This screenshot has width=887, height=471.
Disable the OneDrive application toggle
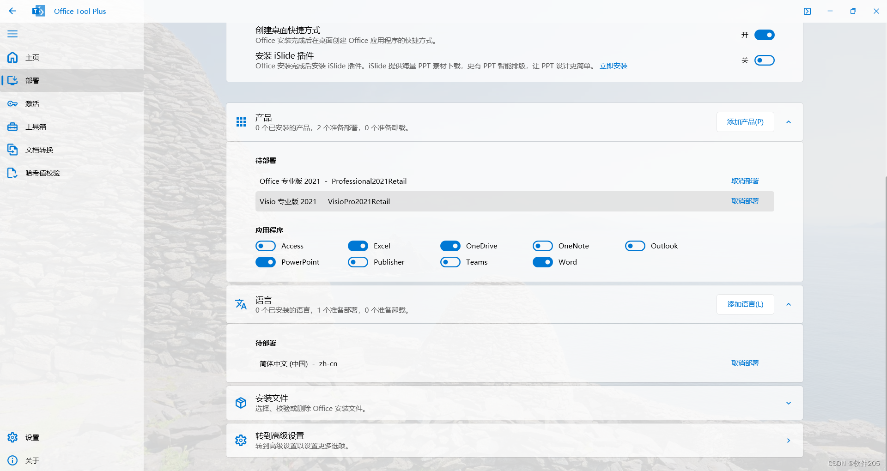coord(450,246)
